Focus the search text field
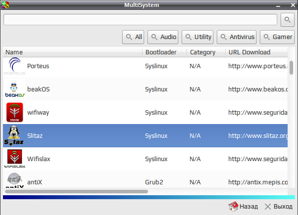The height and width of the screenshot is (215, 298). pyautogui.click(x=140, y=20)
